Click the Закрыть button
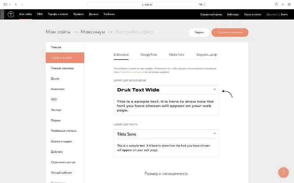294x183 pixels. tap(199, 32)
